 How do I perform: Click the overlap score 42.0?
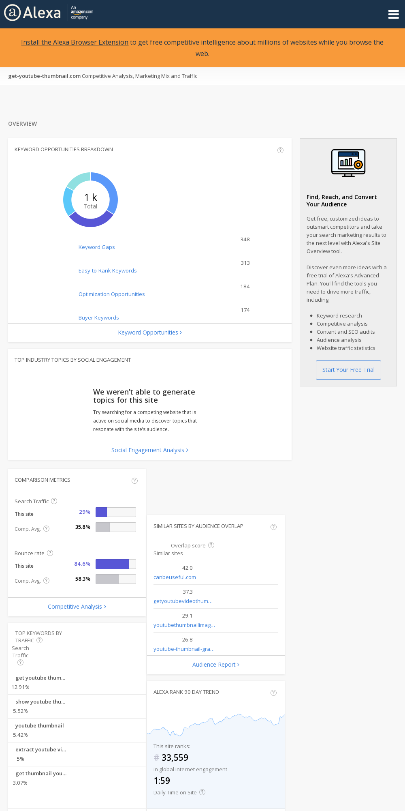pos(188,568)
